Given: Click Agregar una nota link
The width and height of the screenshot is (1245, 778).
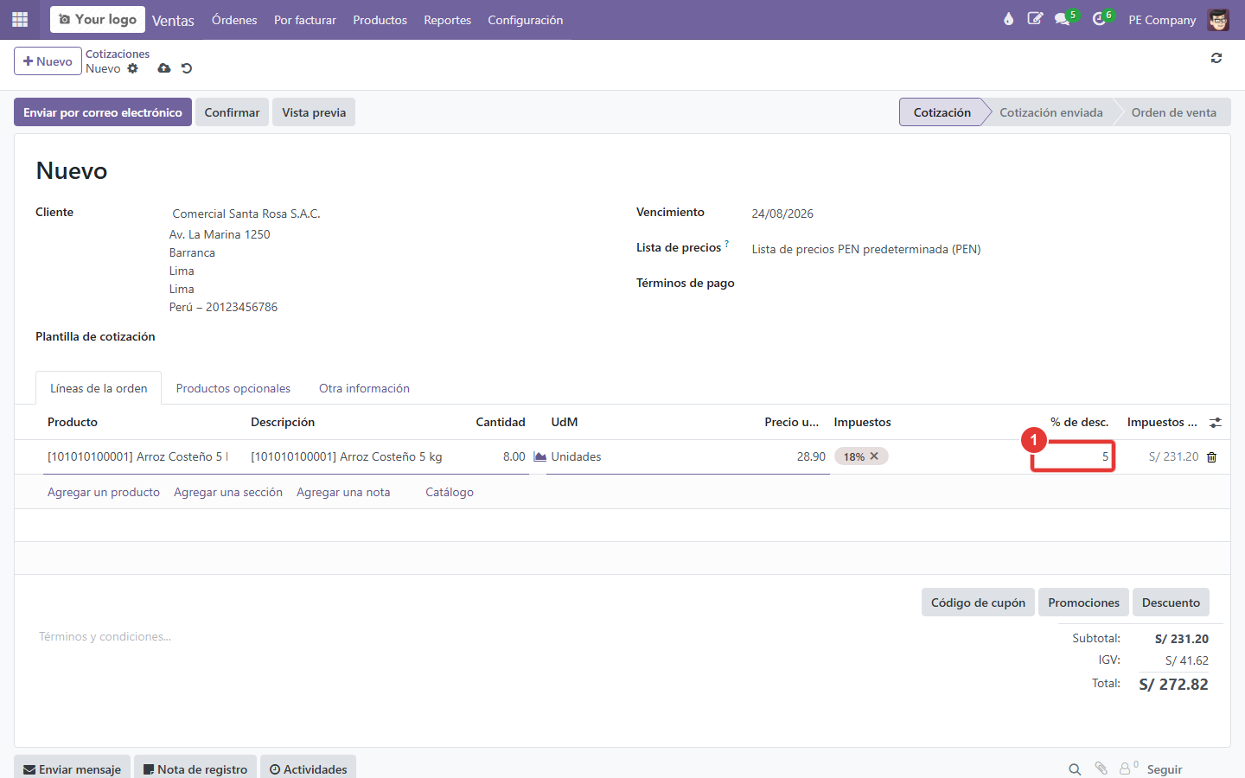Looking at the screenshot, I should coord(343,492).
